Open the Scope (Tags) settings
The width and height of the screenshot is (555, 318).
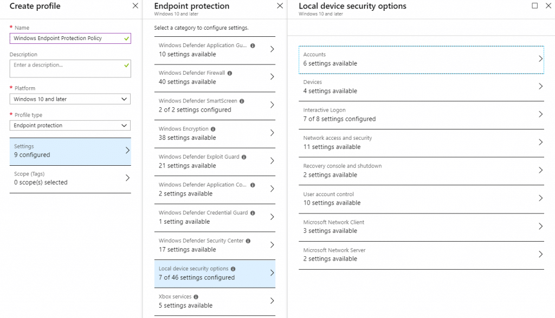point(70,178)
